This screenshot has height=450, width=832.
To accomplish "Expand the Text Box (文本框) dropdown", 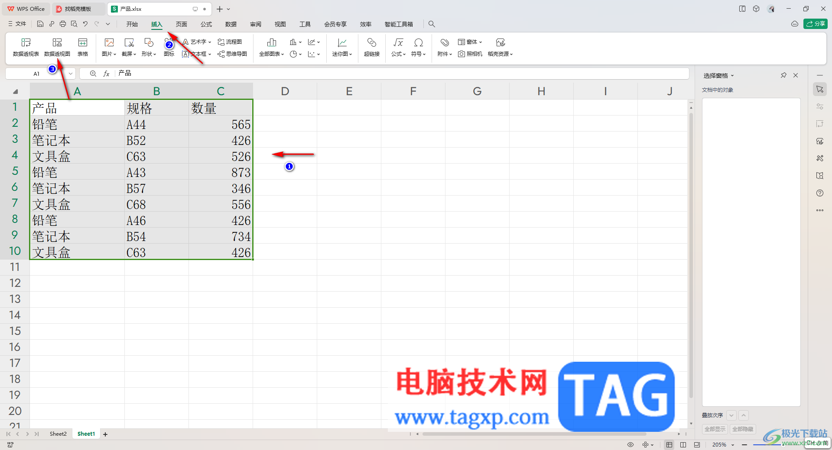I will tap(210, 54).
